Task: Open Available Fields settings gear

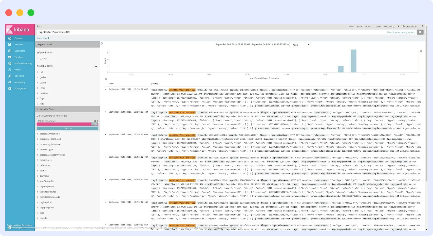Action: 96,66
